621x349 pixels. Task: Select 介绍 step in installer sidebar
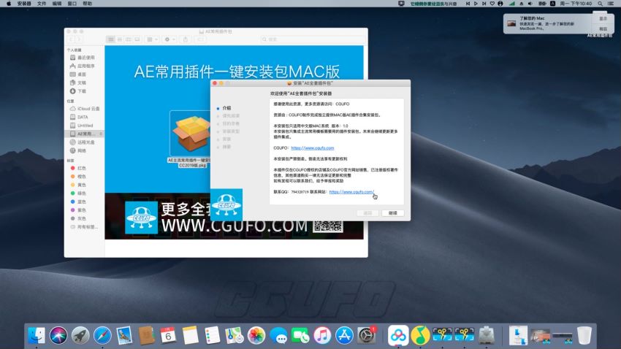click(x=226, y=108)
